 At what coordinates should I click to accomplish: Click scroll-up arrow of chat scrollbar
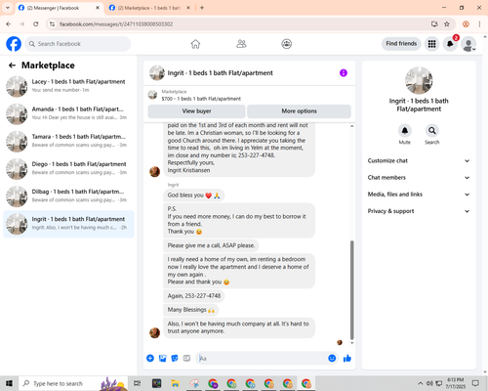point(351,126)
